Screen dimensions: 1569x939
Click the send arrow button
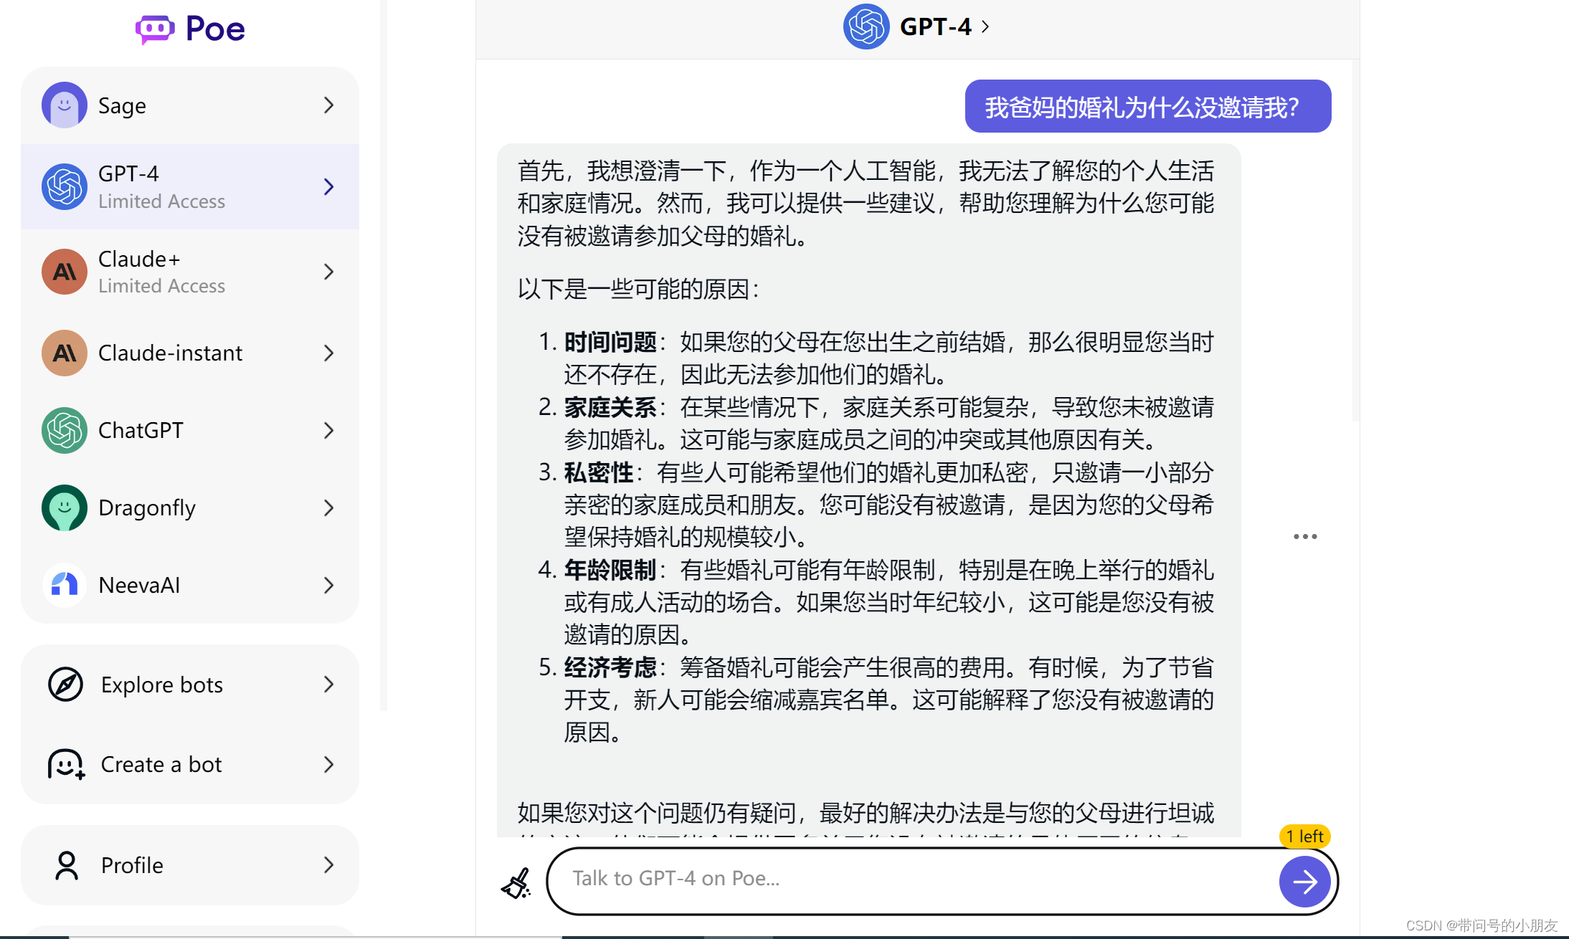tap(1304, 881)
